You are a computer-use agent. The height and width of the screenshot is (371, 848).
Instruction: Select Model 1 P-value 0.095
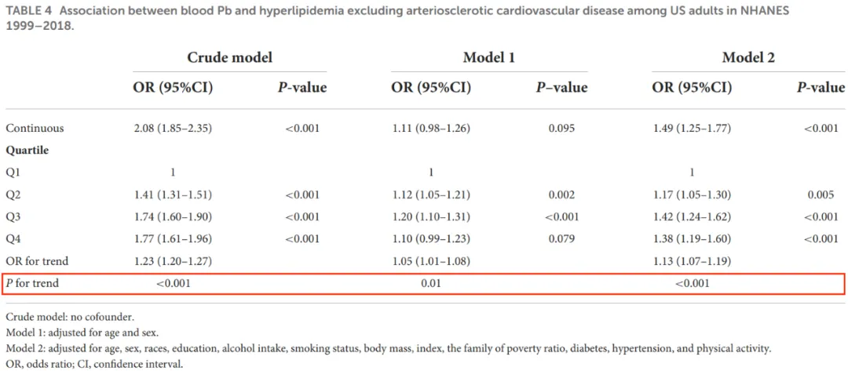coord(562,129)
